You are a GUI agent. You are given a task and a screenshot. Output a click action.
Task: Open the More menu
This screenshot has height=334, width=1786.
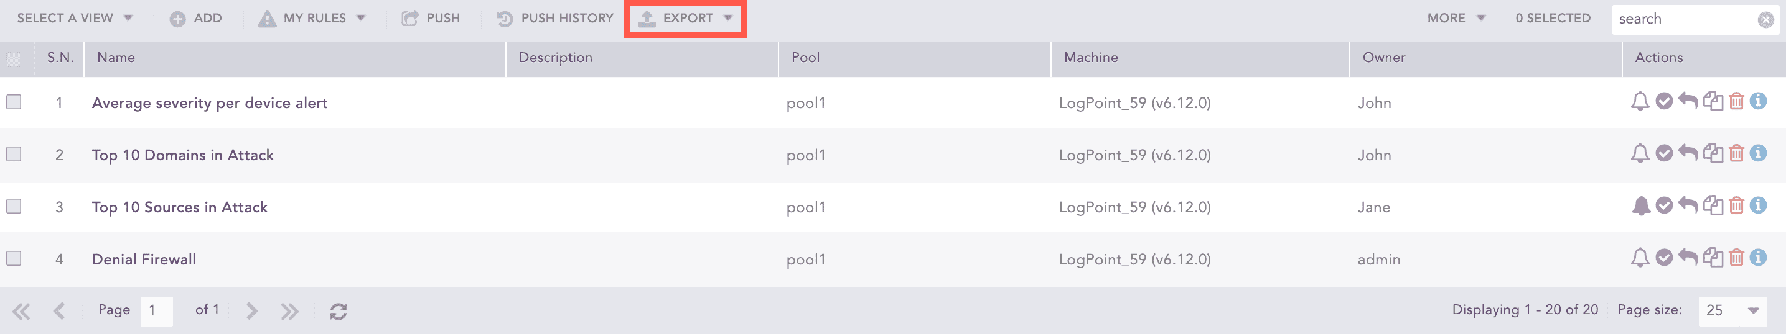(1456, 19)
